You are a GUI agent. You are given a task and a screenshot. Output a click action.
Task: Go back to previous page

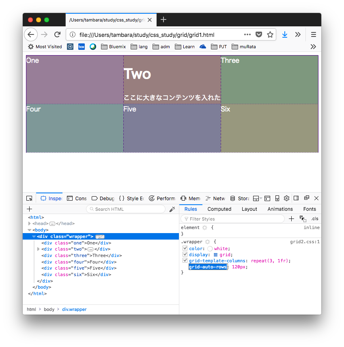(31, 34)
